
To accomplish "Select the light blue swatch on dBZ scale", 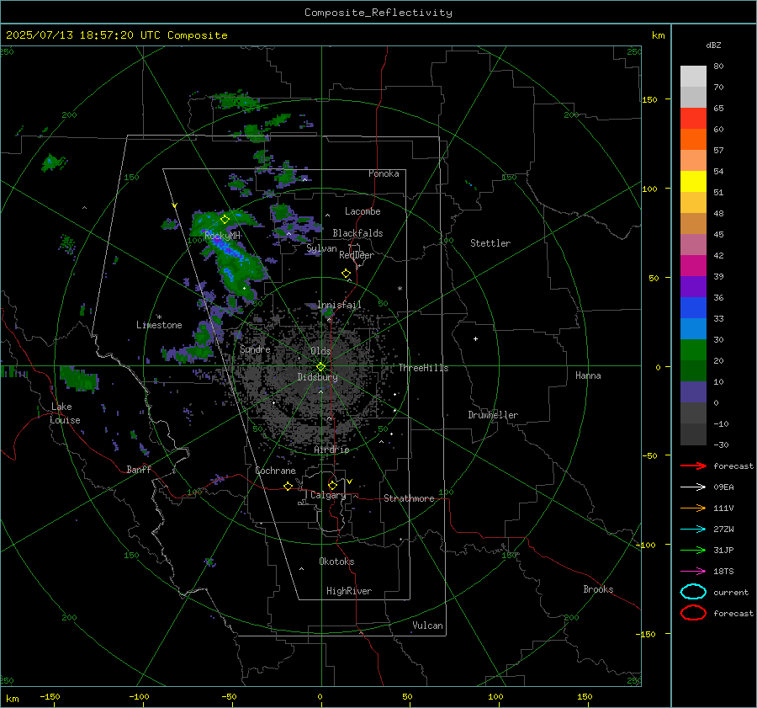I will [693, 329].
